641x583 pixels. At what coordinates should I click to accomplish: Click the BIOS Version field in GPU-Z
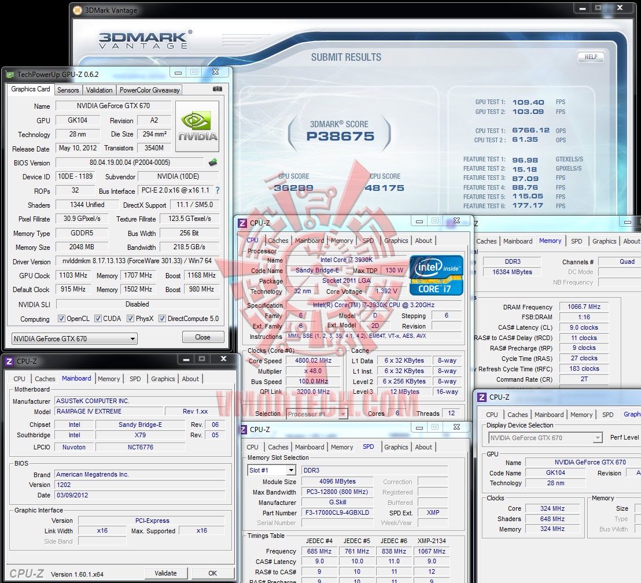tap(130, 163)
